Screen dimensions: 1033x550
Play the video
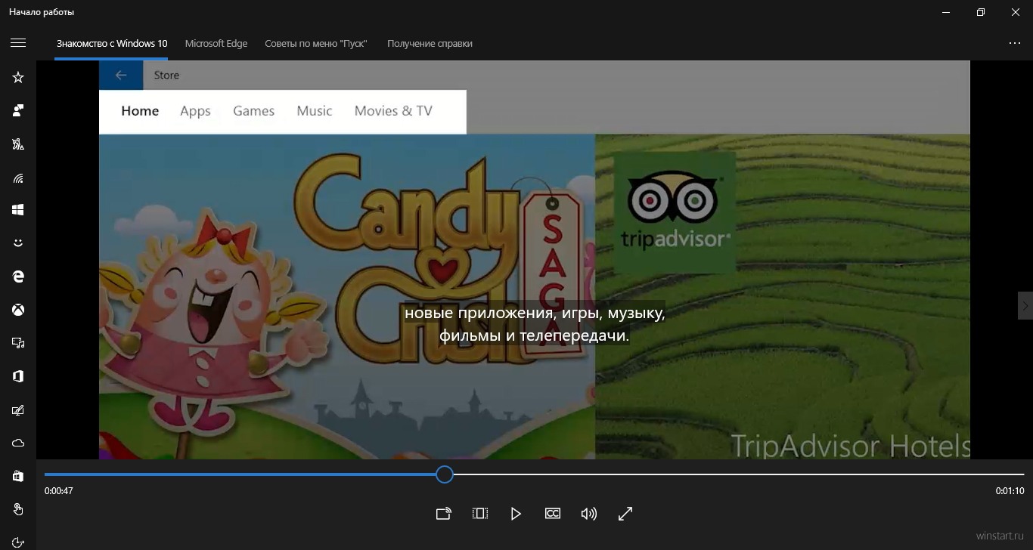point(516,514)
